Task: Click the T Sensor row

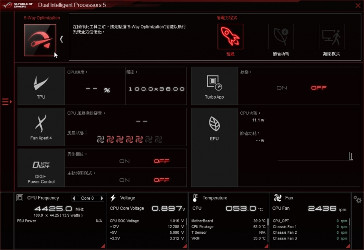Action: [228, 232]
